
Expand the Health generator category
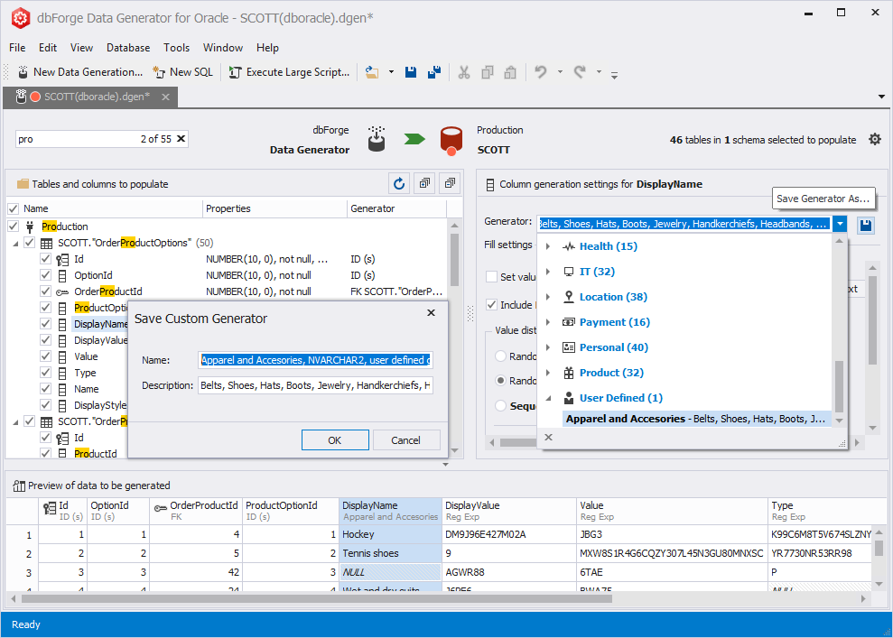coord(548,246)
